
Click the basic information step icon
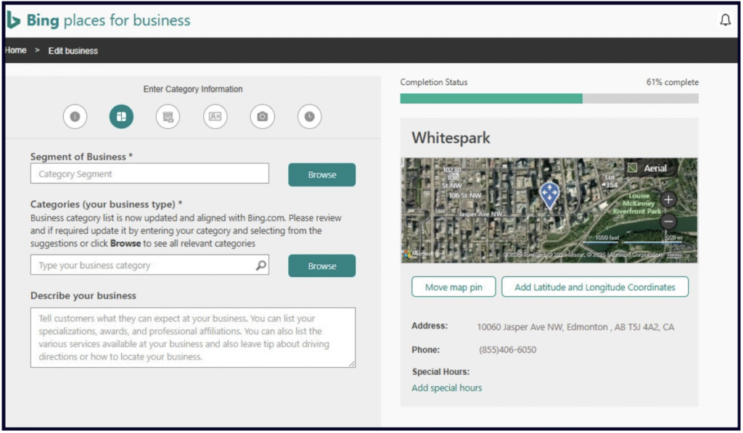[75, 116]
